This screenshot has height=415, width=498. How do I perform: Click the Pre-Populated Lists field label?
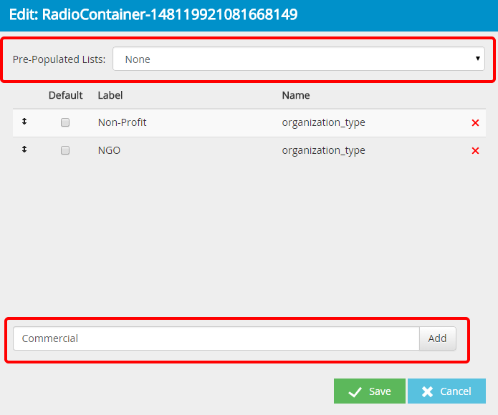click(x=59, y=59)
